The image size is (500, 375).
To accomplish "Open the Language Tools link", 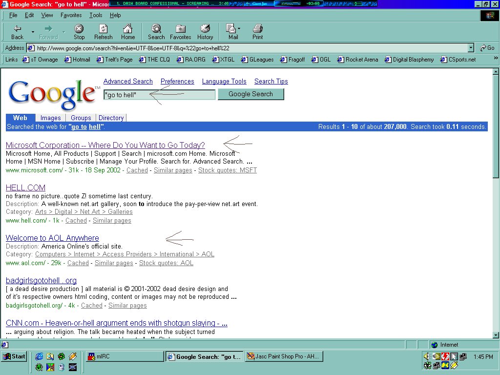I will click(224, 82).
